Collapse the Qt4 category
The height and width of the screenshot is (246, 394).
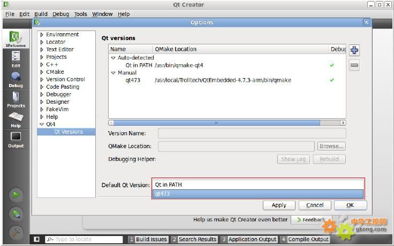pyautogui.click(x=42, y=124)
